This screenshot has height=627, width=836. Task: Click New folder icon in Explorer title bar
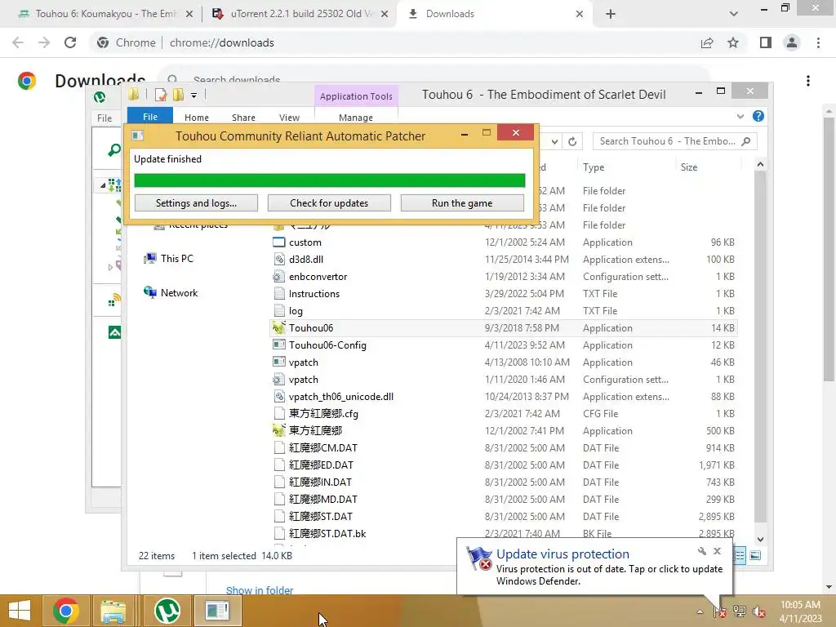pyautogui.click(x=178, y=95)
